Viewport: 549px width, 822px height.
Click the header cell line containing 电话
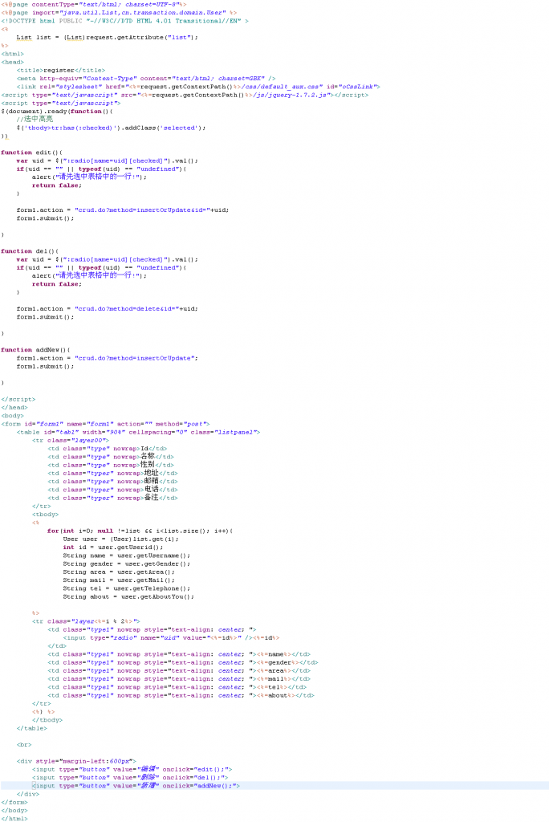click(112, 489)
